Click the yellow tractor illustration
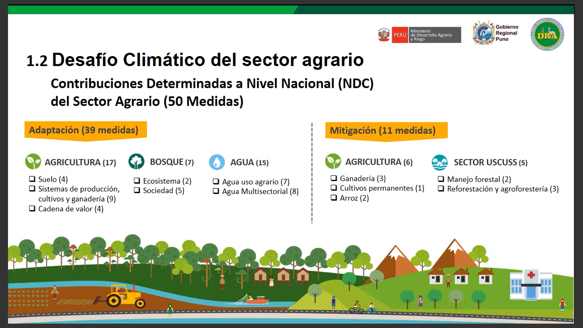This screenshot has height=328, width=583. (126, 296)
